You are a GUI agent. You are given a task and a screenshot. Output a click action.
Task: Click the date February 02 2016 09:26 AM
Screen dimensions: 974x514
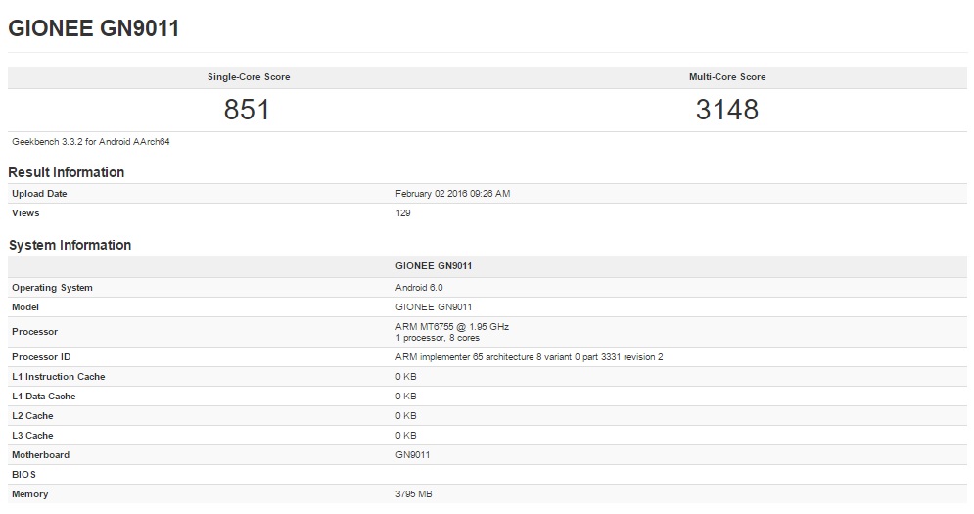coord(453,193)
